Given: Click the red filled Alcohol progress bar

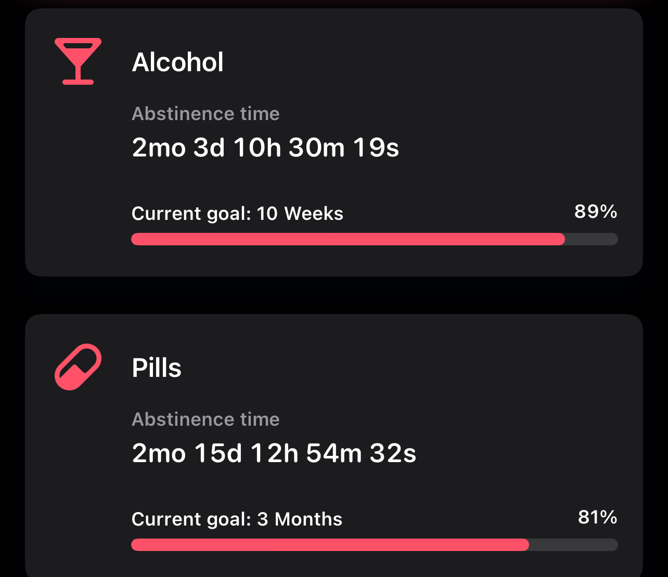Looking at the screenshot, I should click(348, 239).
